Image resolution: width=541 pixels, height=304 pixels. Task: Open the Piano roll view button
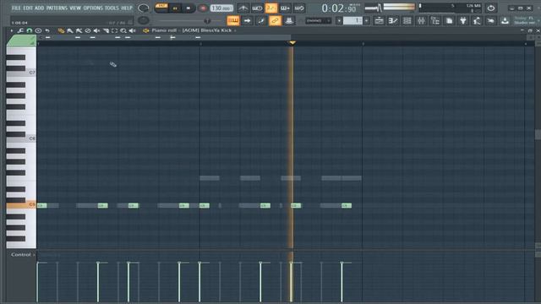[393, 20]
